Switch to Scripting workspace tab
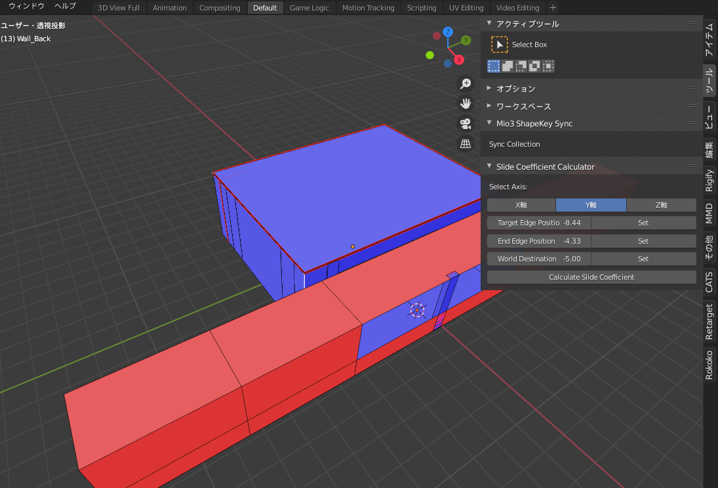This screenshot has height=488, width=718. click(422, 8)
